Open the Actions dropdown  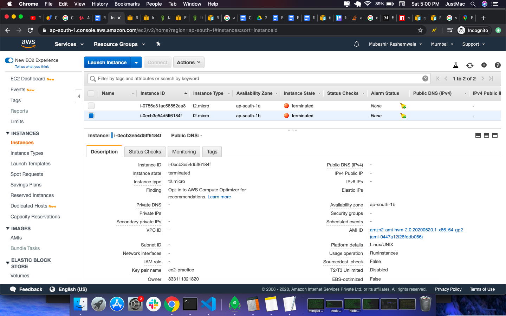pos(189,62)
